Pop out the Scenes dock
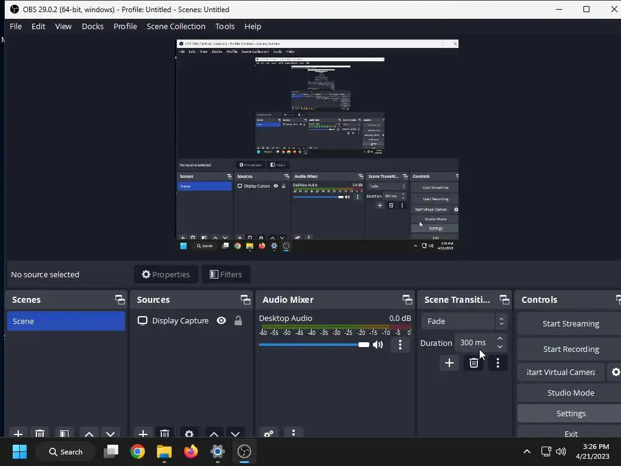Viewport: 621px width, 466px height. point(119,300)
